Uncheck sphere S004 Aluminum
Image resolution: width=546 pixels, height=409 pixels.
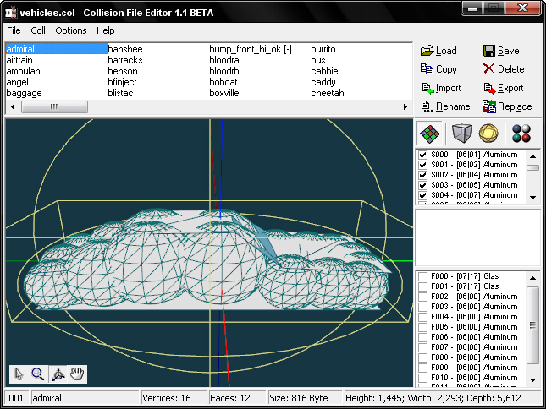tap(422, 195)
